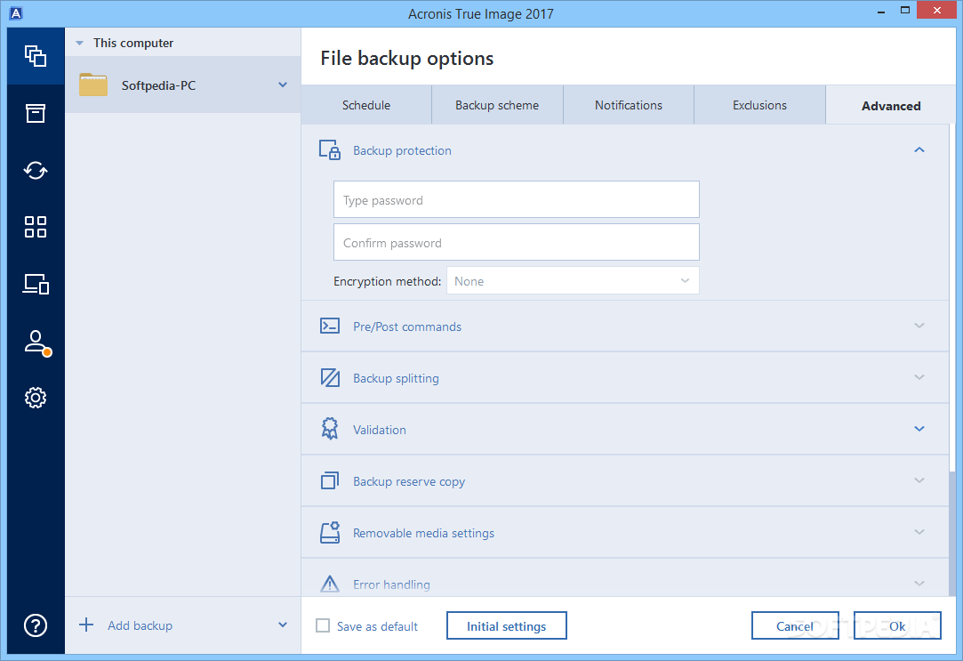Click the Error handling heading text
Viewport: 963px width, 661px height.
click(391, 584)
